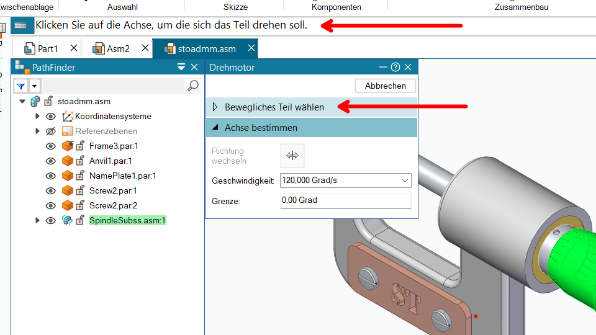Toggle visibility of Frame3.par:1

click(x=50, y=146)
